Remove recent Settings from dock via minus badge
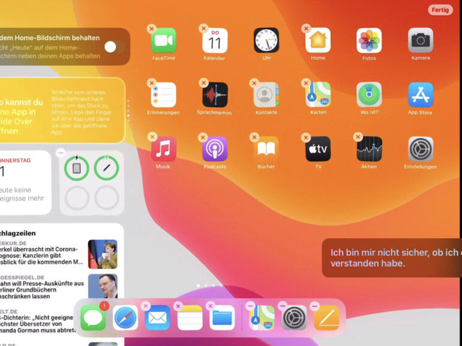Screen dimensions: 462x346 pyautogui.click(x=282, y=306)
